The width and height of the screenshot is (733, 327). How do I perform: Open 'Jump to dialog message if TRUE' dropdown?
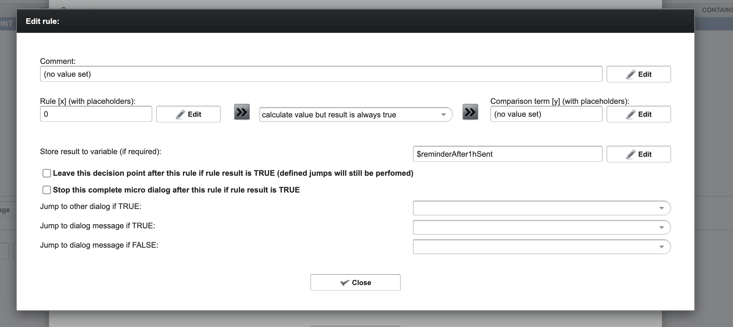[x=541, y=227]
